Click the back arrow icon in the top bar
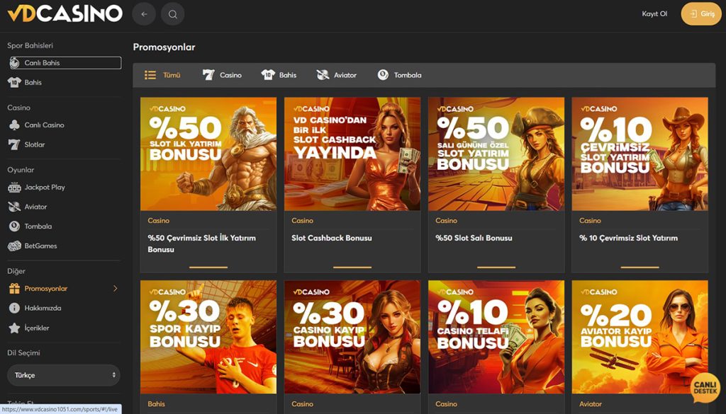Screen dimensions: 726x414 144,13
